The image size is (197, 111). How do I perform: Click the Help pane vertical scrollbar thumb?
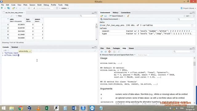[194, 64]
